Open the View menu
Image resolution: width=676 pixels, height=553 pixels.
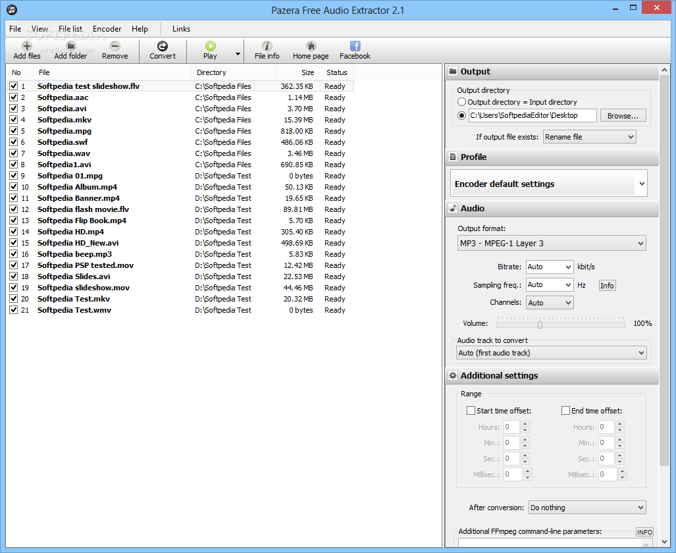click(39, 29)
